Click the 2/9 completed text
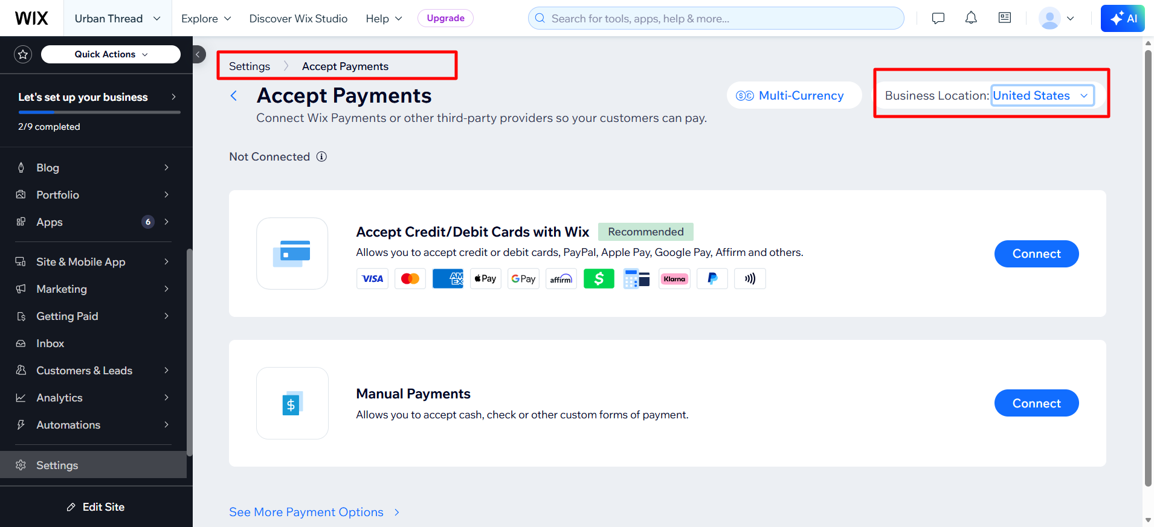The image size is (1154, 527). [49, 127]
